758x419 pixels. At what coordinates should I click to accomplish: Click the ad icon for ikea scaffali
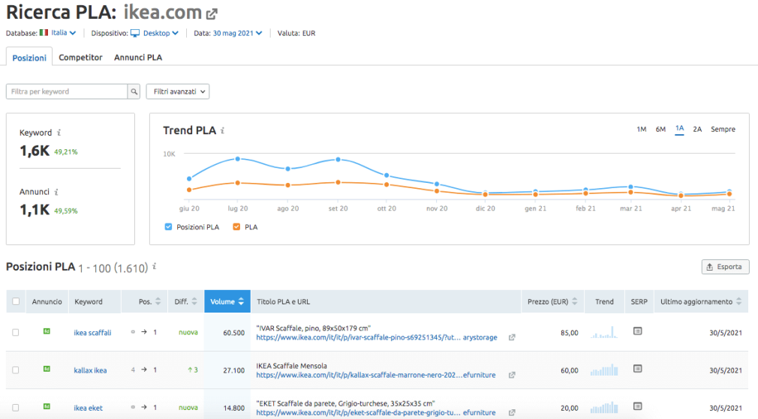pyautogui.click(x=47, y=331)
